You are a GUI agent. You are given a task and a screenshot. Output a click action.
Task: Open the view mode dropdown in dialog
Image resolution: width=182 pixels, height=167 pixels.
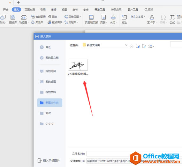(x=151, y=46)
